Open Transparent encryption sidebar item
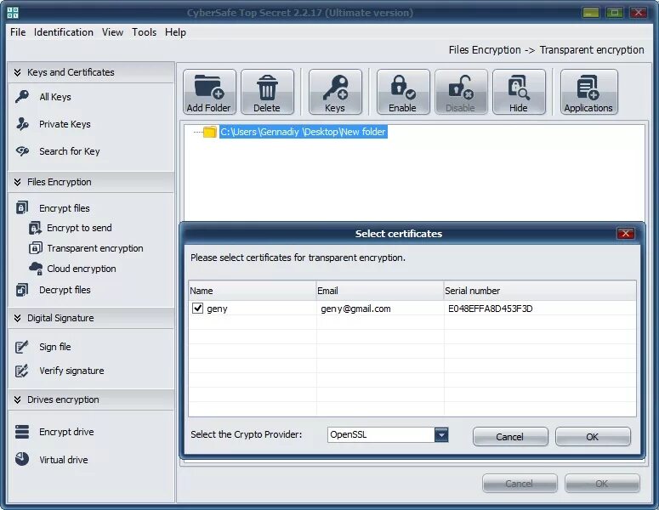659x510 pixels. click(x=95, y=248)
